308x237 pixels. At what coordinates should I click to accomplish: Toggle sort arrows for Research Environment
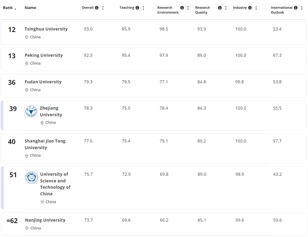pos(188,8)
